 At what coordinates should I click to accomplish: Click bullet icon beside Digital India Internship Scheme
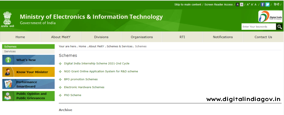pyautogui.click(x=60, y=64)
